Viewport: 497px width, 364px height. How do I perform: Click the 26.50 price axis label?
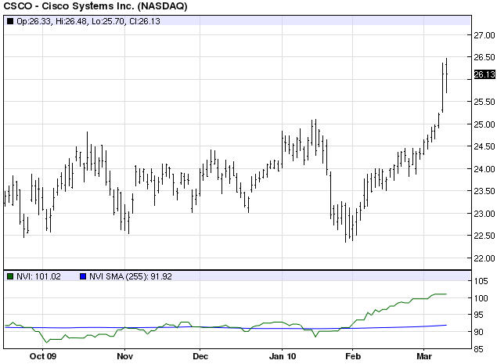point(484,57)
